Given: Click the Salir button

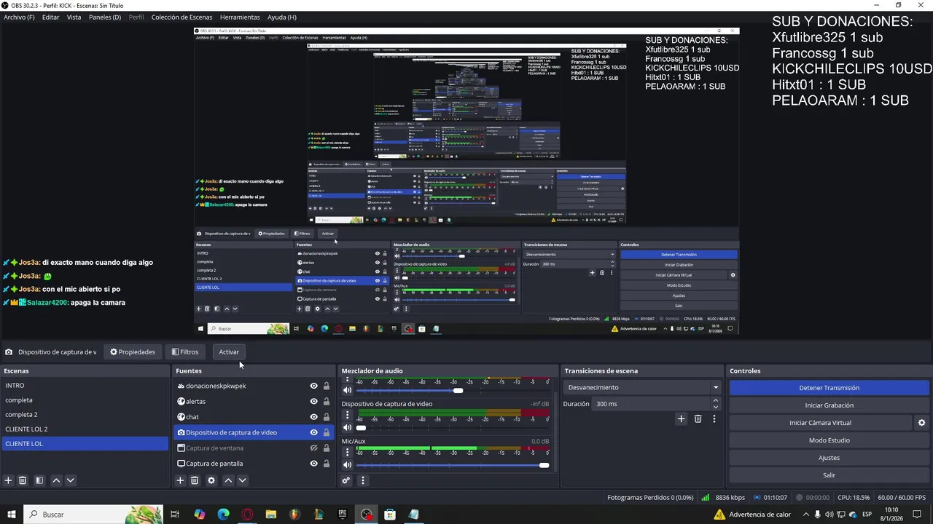Looking at the screenshot, I should (829, 475).
